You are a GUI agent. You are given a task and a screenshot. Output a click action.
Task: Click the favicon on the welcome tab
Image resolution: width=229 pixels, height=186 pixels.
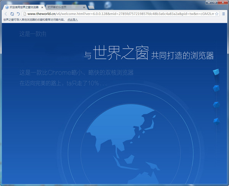(7, 7)
